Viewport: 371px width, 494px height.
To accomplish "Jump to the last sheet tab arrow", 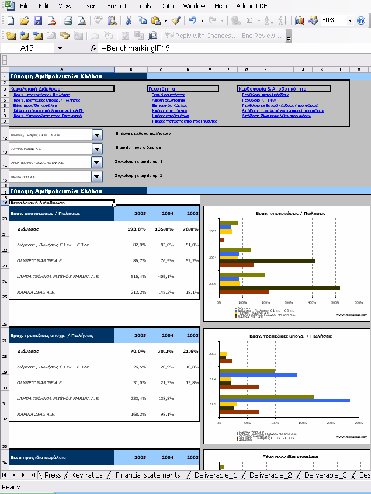I will pos(33,475).
